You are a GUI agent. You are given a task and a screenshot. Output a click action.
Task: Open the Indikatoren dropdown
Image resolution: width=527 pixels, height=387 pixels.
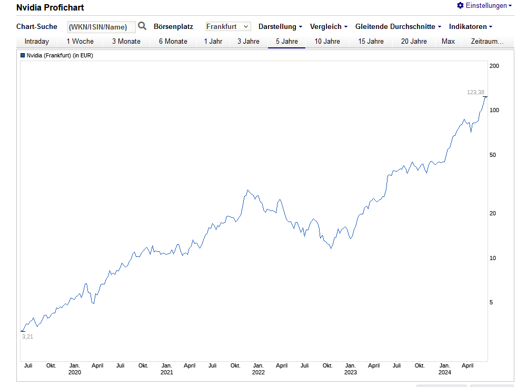[471, 26]
